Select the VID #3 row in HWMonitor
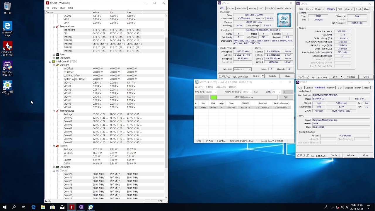The width and height of the screenshot is (375, 211). click(x=105, y=93)
